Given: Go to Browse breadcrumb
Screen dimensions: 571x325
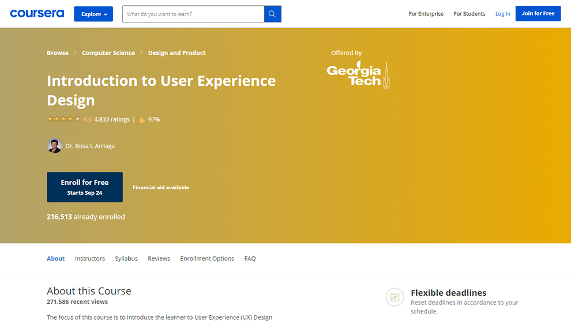Looking at the screenshot, I should click(58, 53).
